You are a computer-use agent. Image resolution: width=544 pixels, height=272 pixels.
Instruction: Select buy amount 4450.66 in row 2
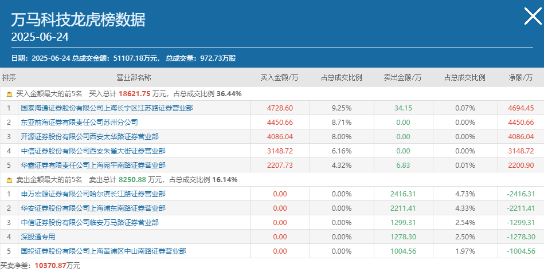click(x=280, y=123)
